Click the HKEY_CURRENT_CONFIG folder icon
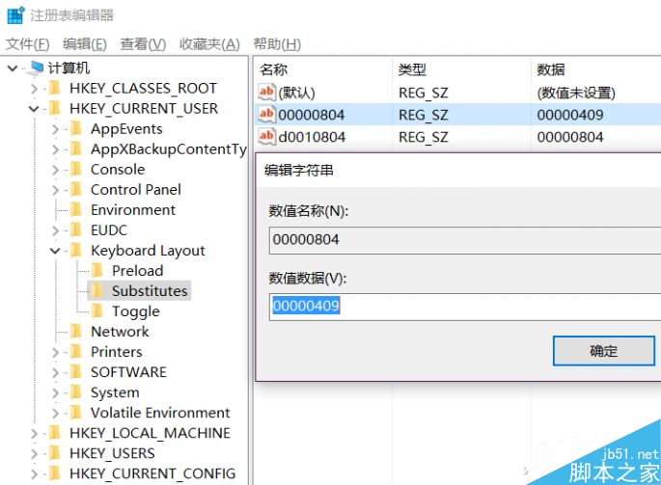The width and height of the screenshot is (661, 485). tap(54, 473)
